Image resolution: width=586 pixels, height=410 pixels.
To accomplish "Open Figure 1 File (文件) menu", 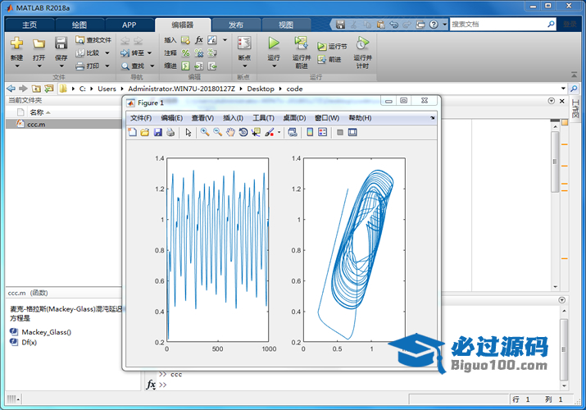I will (x=141, y=118).
